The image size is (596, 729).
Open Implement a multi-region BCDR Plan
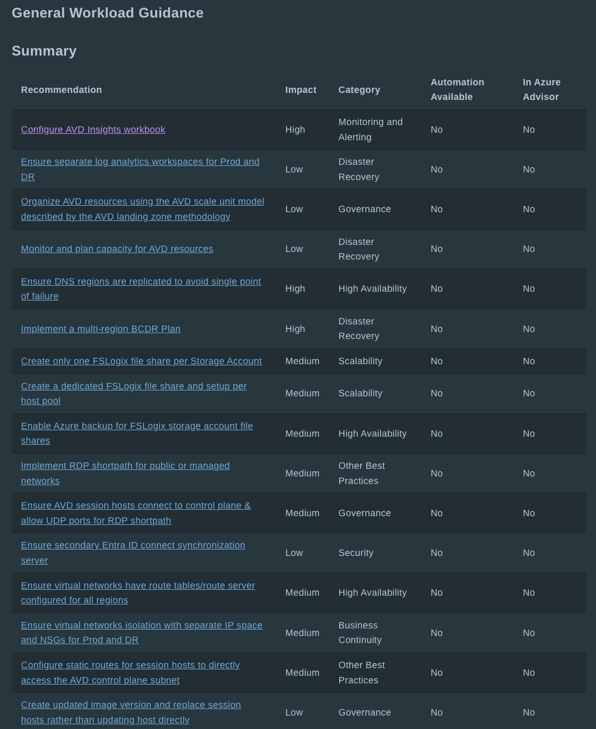pyautogui.click(x=100, y=329)
